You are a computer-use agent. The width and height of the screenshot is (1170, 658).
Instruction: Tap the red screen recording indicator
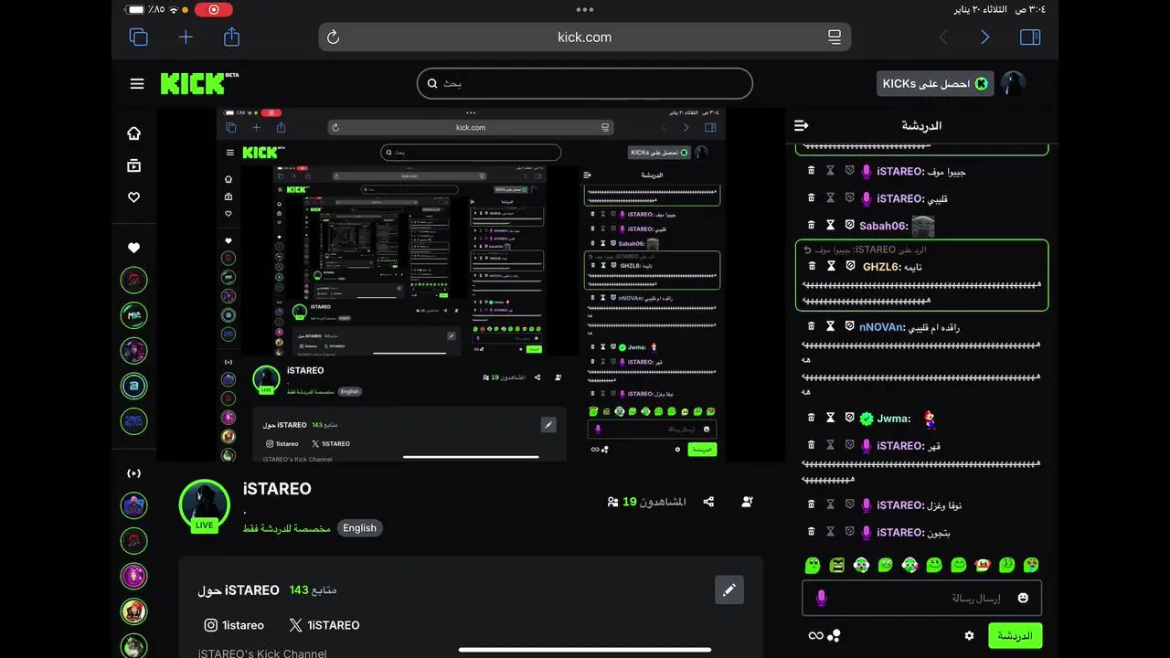pyautogui.click(x=214, y=9)
